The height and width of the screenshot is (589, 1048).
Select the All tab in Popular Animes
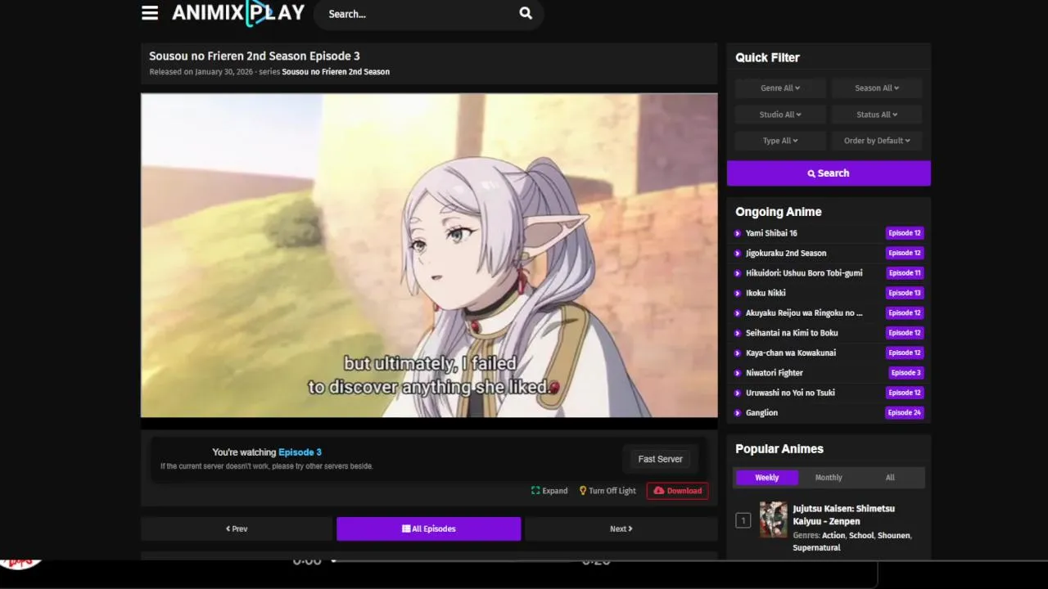890,478
